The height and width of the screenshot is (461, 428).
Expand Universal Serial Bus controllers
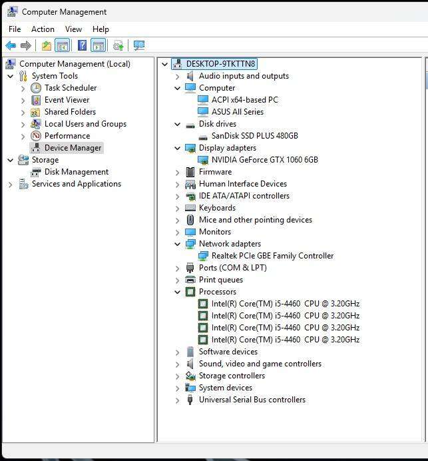point(178,400)
